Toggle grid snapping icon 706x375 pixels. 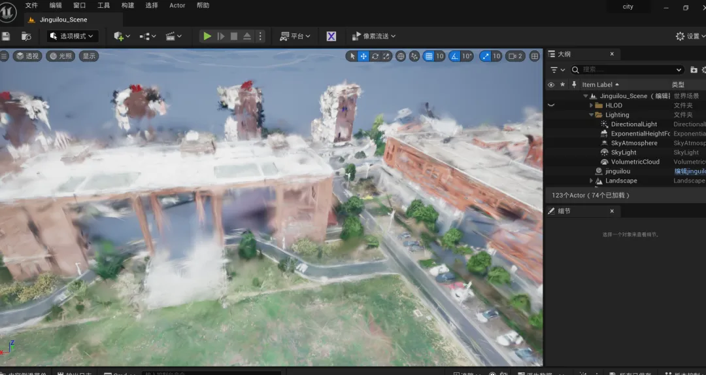tap(429, 56)
